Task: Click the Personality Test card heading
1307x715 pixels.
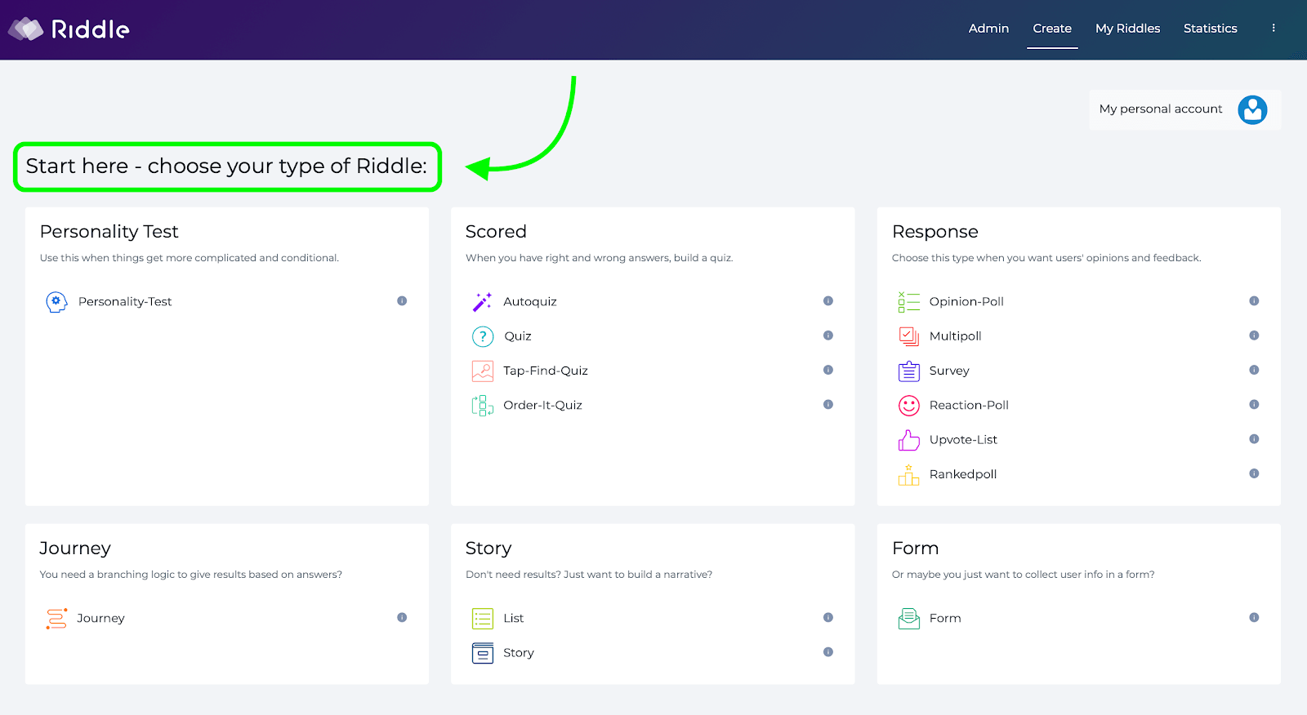Action: click(x=109, y=232)
